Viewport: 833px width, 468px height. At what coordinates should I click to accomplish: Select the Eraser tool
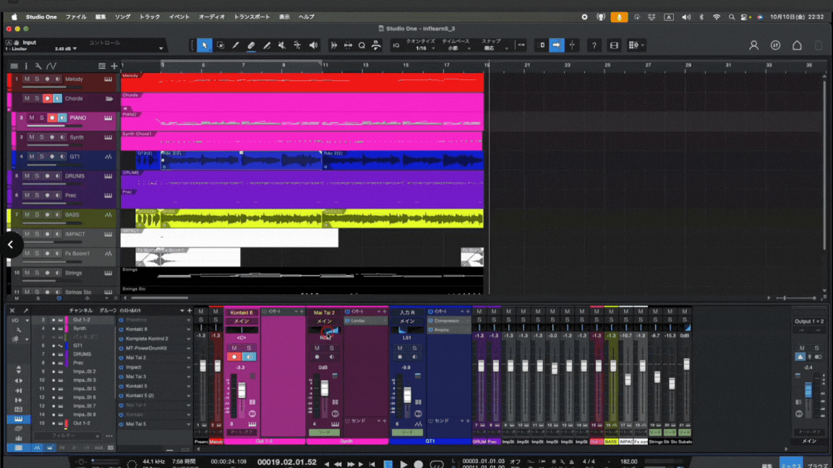point(251,45)
